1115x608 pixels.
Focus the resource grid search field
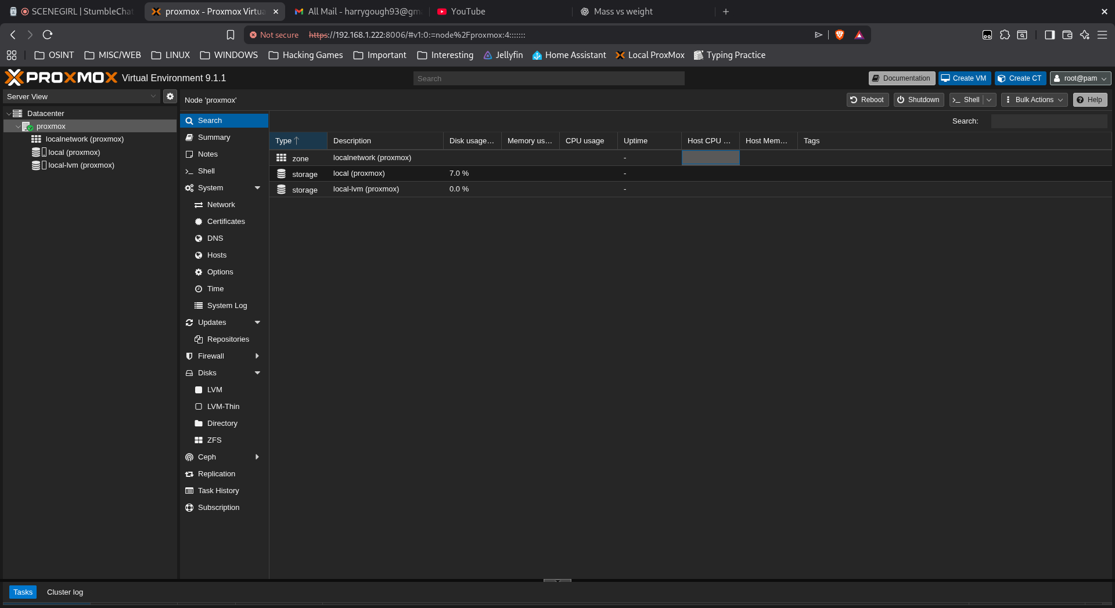tap(1049, 121)
